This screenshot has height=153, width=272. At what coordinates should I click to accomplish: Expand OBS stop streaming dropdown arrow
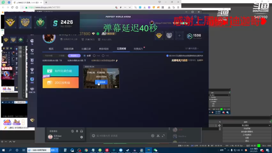coord(269,125)
